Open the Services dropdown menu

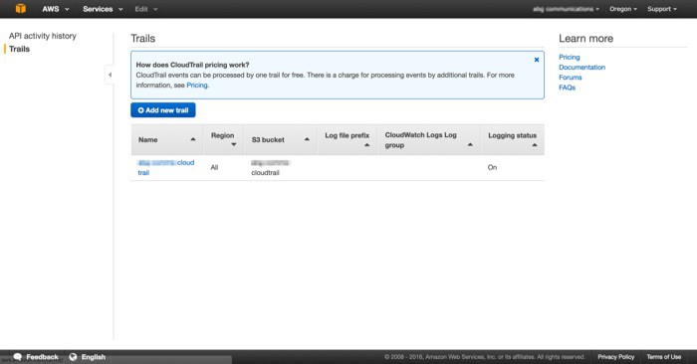[x=103, y=9]
